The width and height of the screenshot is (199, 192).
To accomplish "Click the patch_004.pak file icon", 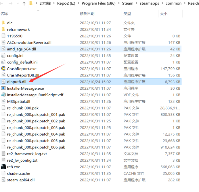I will (3, 134).
